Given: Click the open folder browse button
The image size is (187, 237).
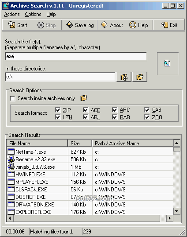Looking at the screenshot, I should 140,77.
